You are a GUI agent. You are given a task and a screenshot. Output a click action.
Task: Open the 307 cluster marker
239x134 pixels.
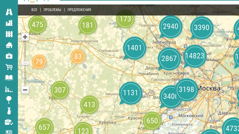click(x=60, y=90)
